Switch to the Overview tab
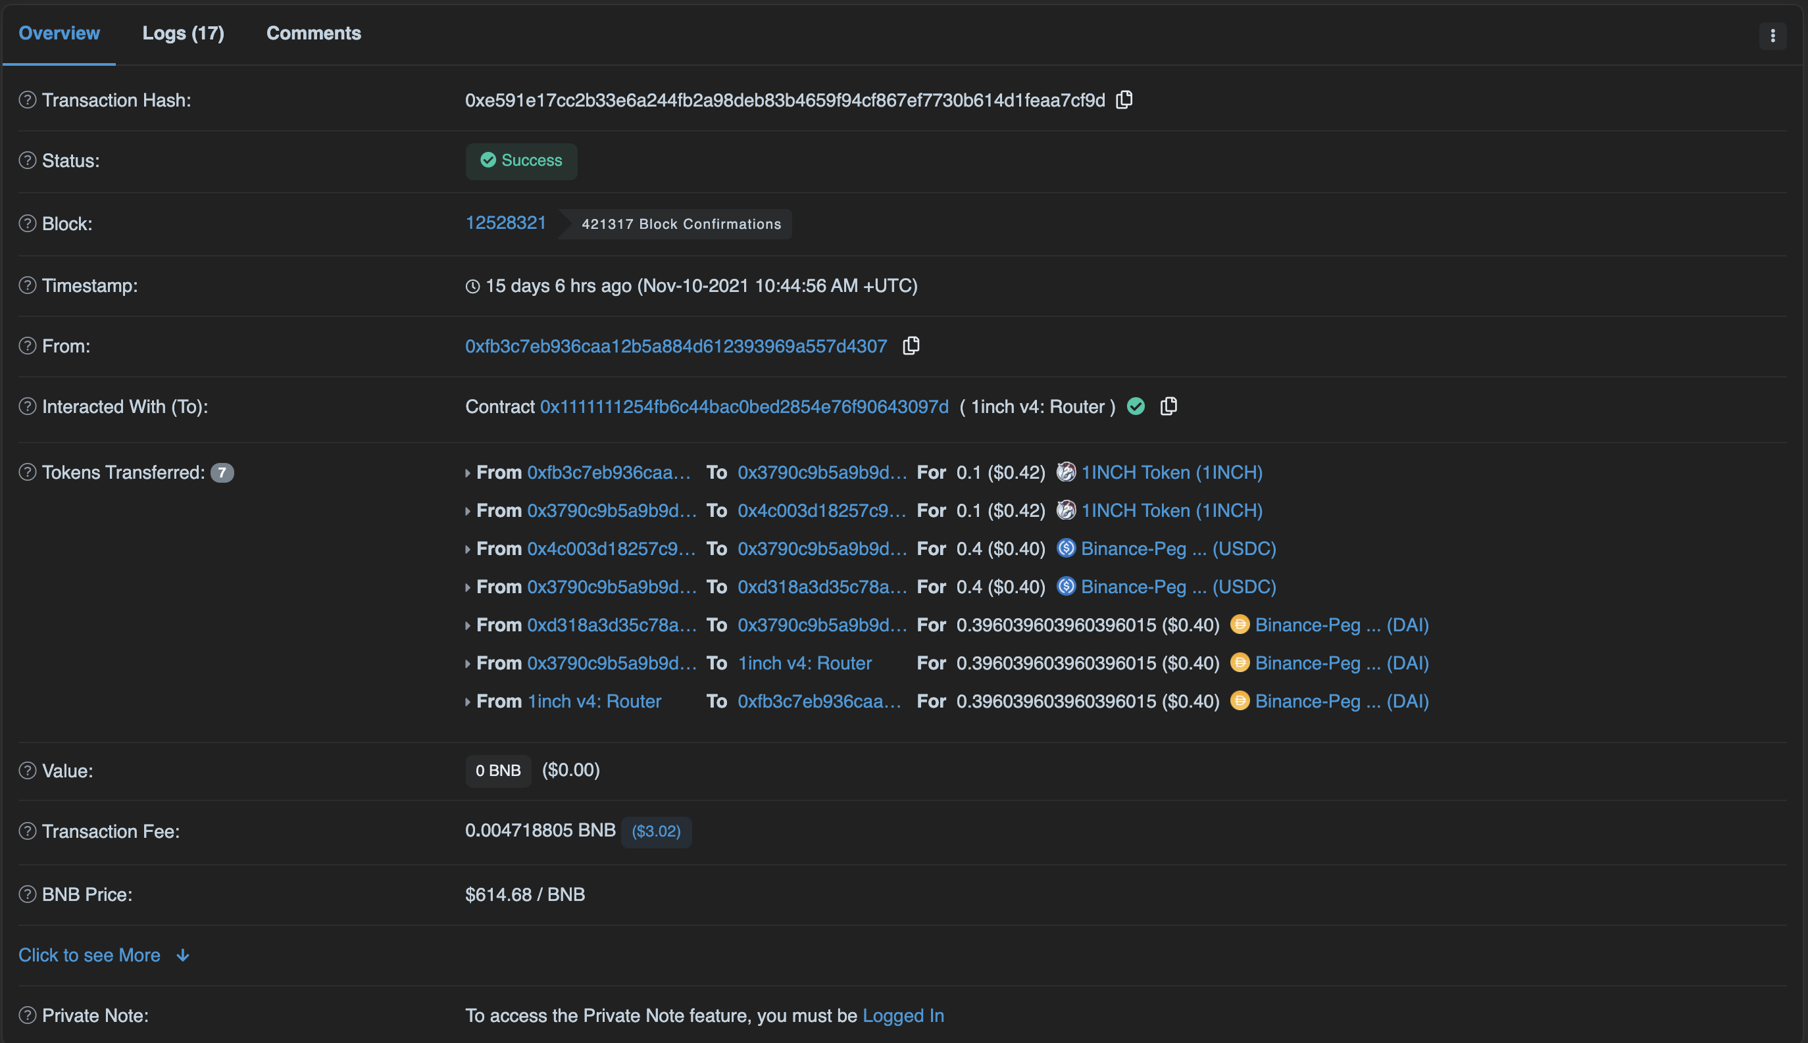The image size is (1808, 1043). click(59, 33)
